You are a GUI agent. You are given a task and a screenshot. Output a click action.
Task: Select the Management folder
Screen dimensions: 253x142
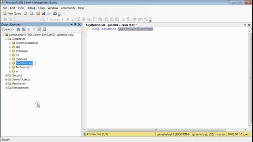[x=20, y=88]
